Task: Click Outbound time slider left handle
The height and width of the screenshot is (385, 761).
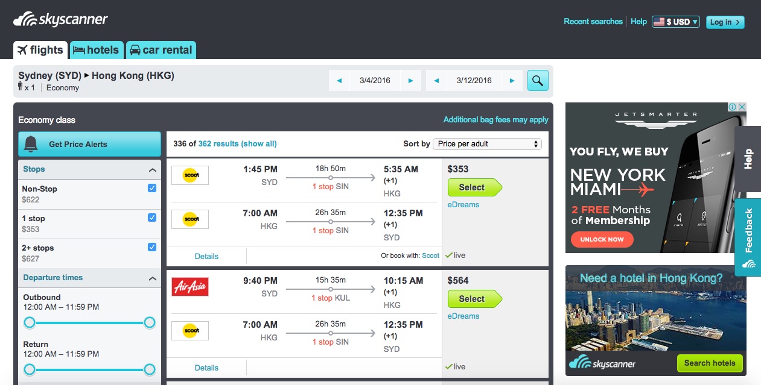Action: [29, 322]
